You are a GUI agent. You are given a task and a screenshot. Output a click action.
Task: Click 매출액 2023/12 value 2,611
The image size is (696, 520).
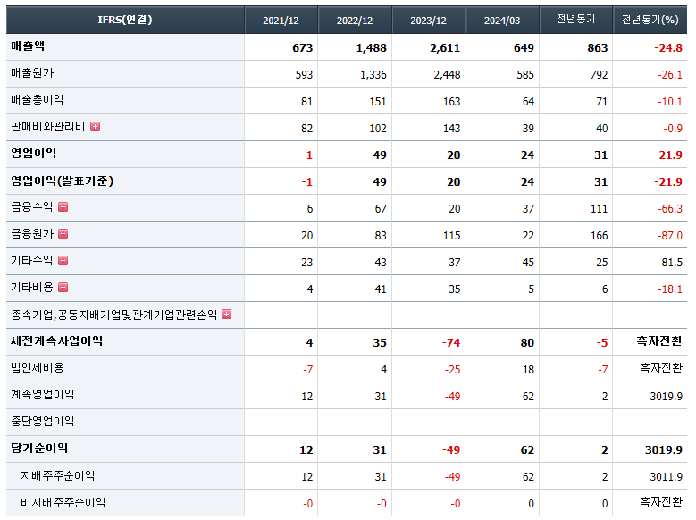coord(445,48)
